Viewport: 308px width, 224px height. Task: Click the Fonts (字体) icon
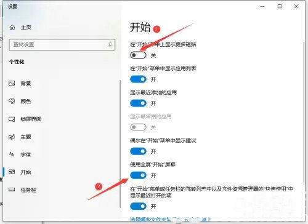(12, 154)
